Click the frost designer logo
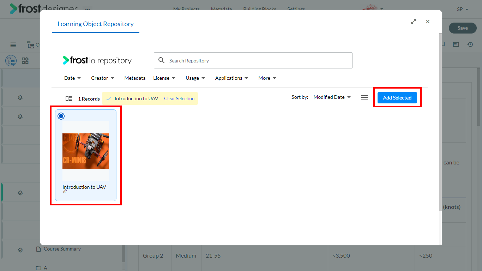Image resolution: width=482 pixels, height=271 pixels. (x=43, y=8)
